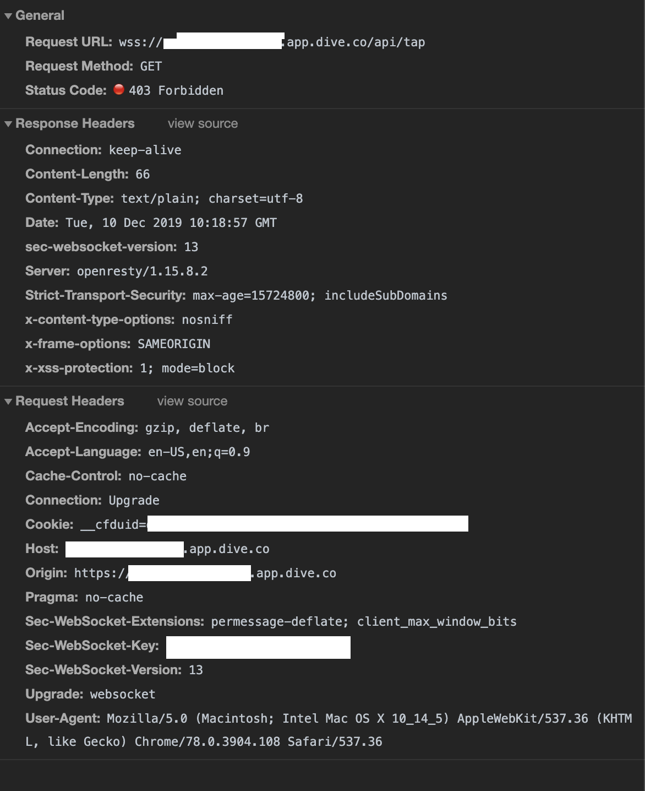
Task: Click the Date response header value
Action: pyautogui.click(x=171, y=223)
